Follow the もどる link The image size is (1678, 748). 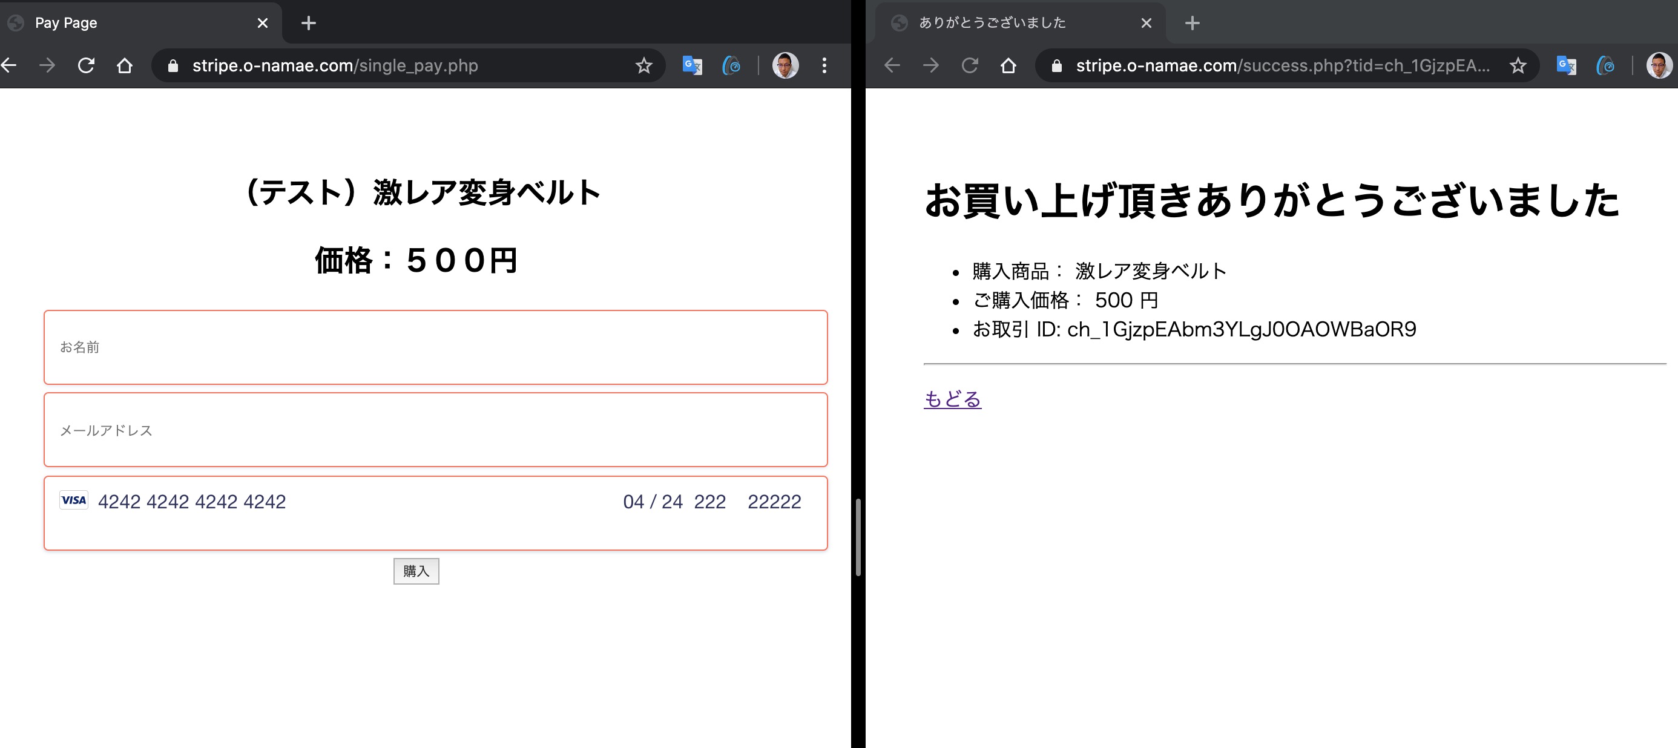coord(952,398)
